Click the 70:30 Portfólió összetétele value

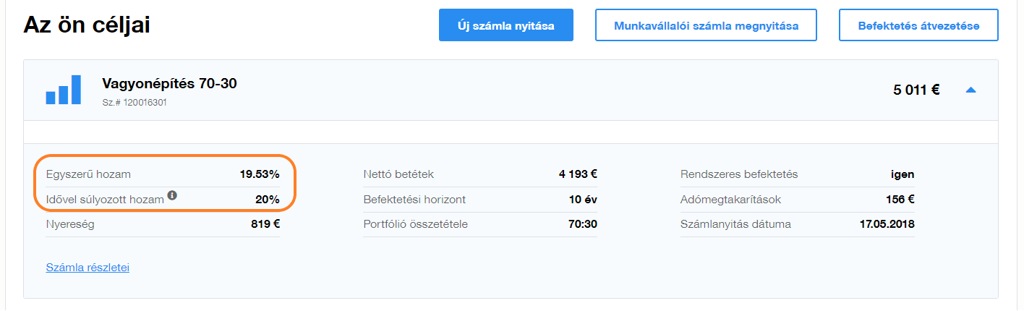pos(583,224)
